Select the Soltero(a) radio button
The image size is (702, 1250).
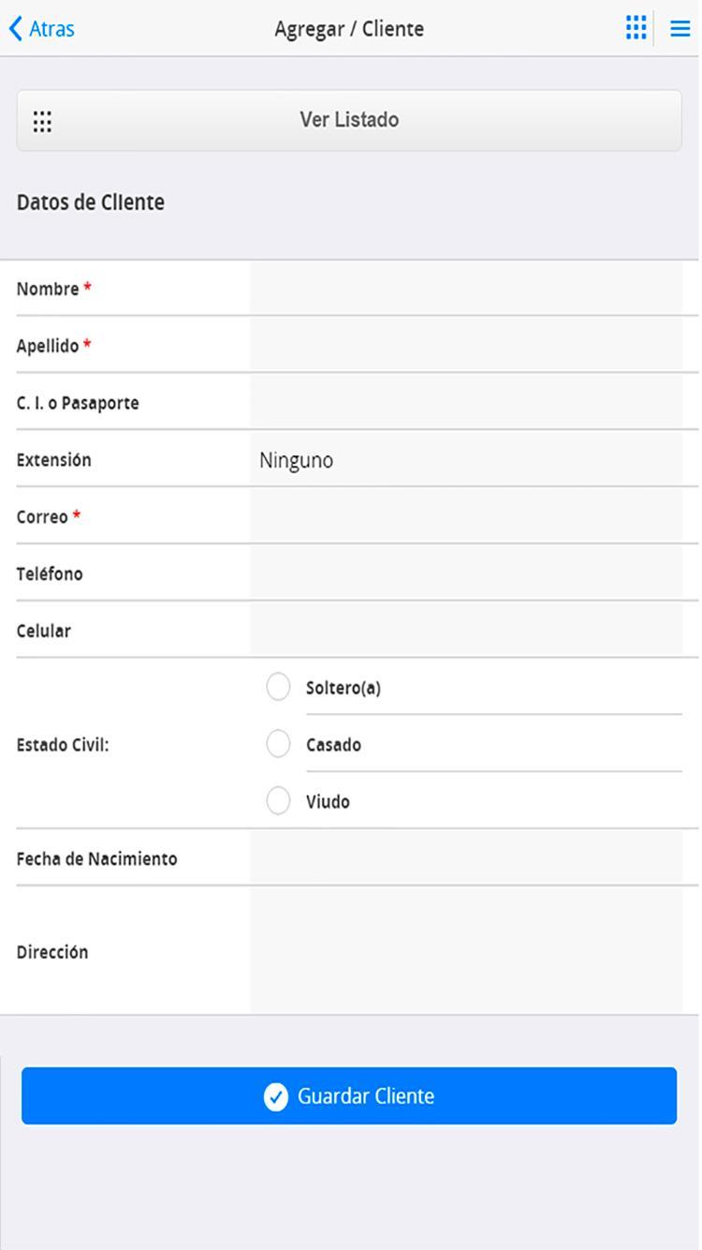click(278, 687)
